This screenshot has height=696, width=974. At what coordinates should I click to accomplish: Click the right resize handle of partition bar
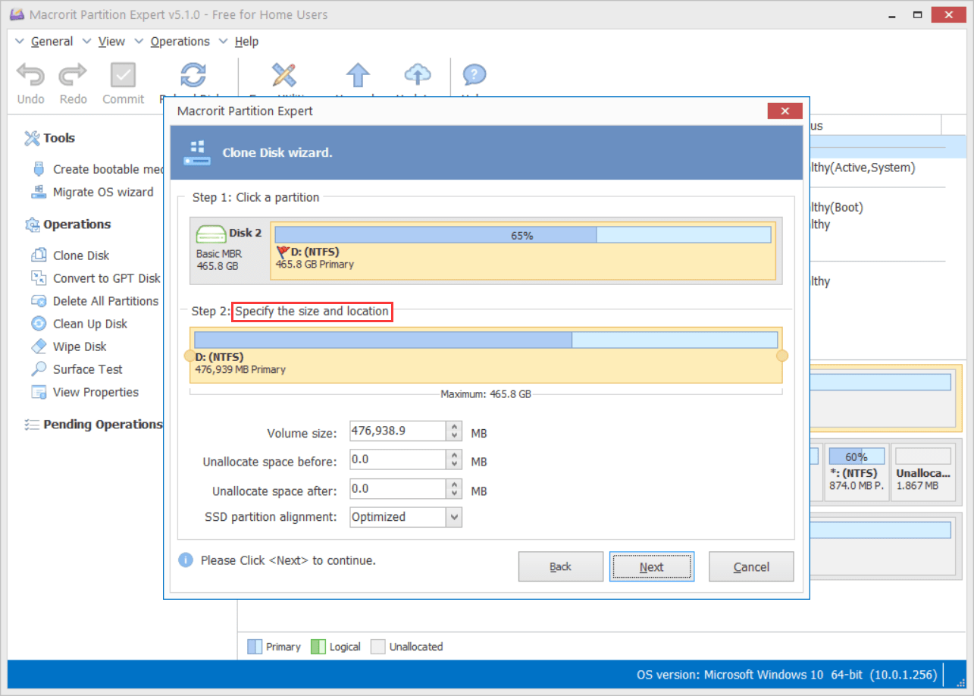(782, 356)
